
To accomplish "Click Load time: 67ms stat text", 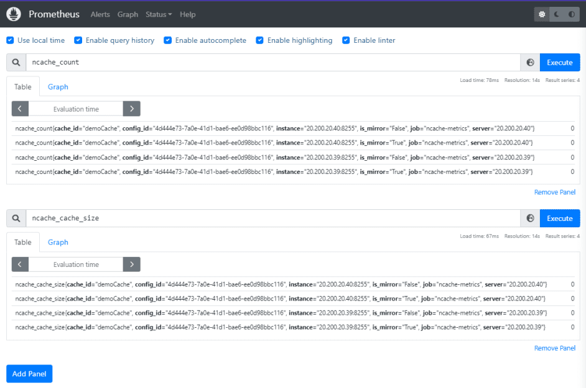I will pos(479,236).
